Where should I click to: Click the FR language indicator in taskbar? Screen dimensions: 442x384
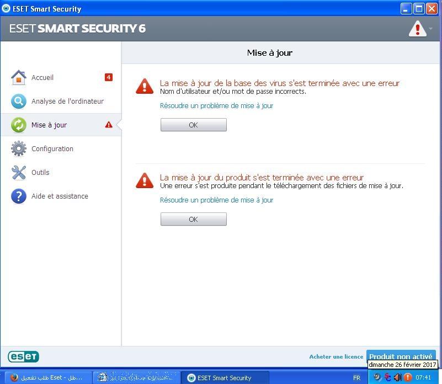pyautogui.click(x=356, y=378)
